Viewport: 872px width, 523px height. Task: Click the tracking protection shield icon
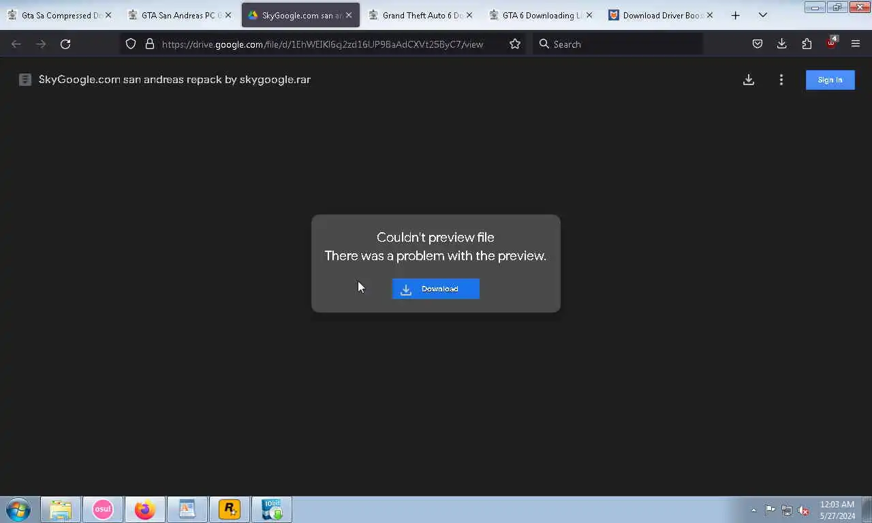click(131, 44)
